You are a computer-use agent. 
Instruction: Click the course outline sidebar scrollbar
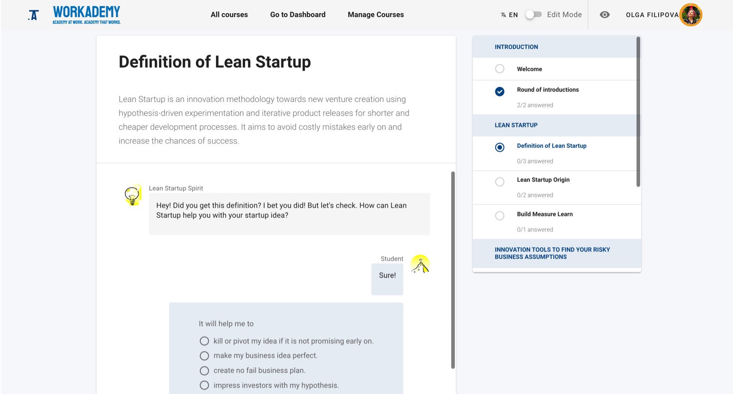(x=638, y=112)
